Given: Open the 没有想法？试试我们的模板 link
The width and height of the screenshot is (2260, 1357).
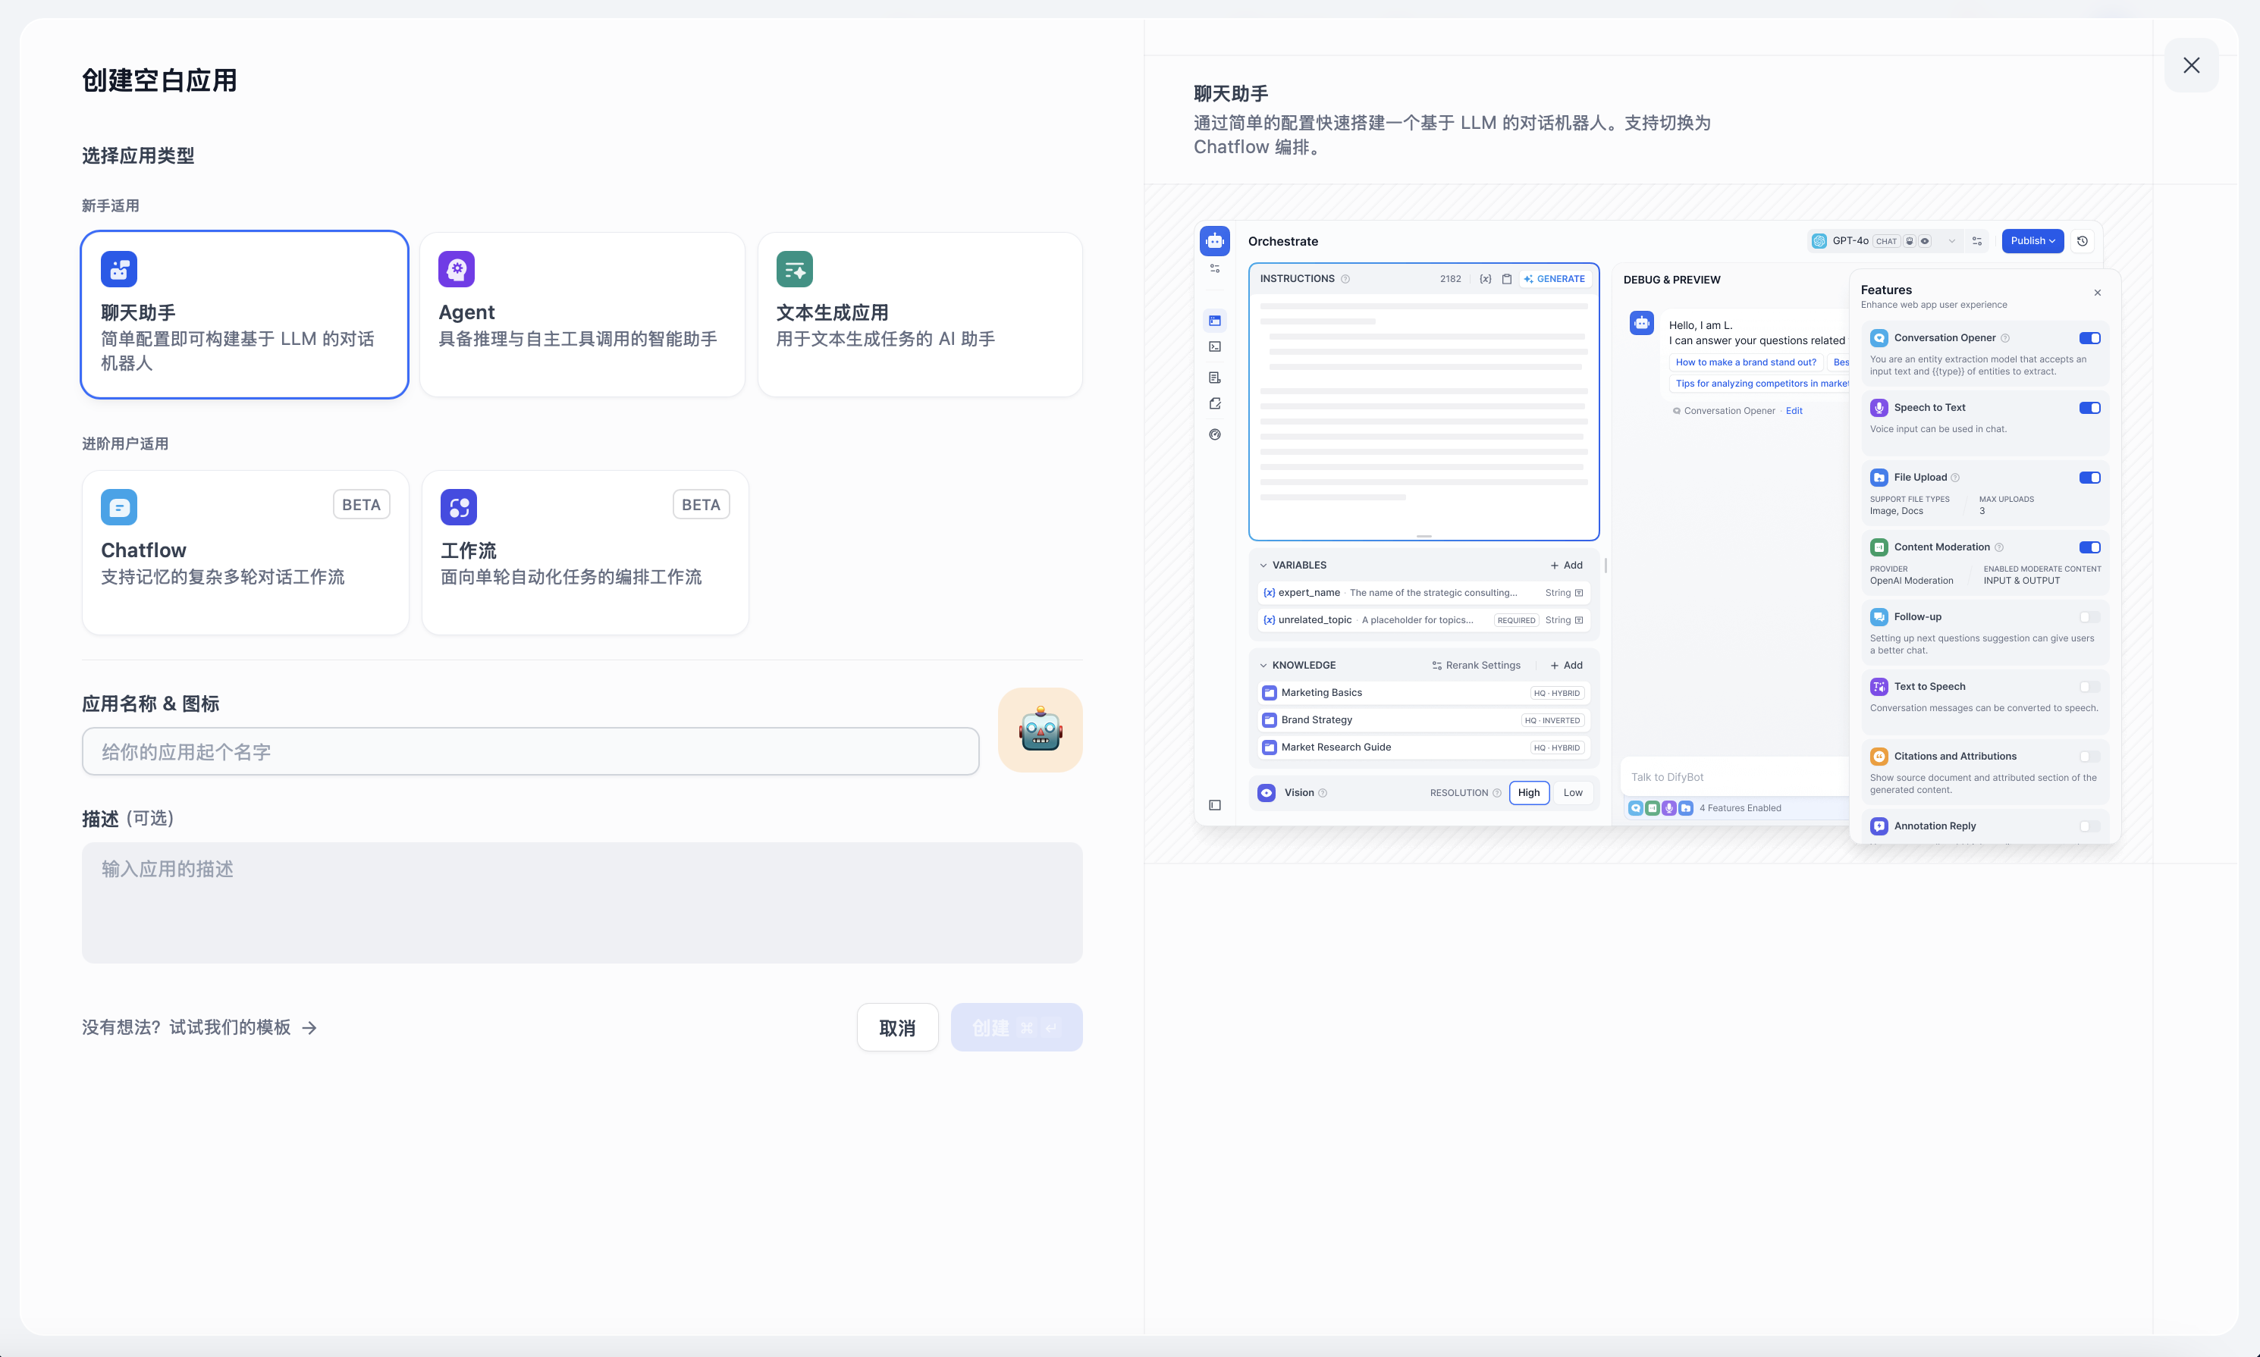Looking at the screenshot, I should tap(199, 1028).
